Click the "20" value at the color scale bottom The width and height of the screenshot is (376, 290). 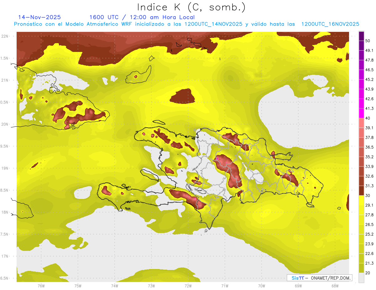pyautogui.click(x=368, y=273)
